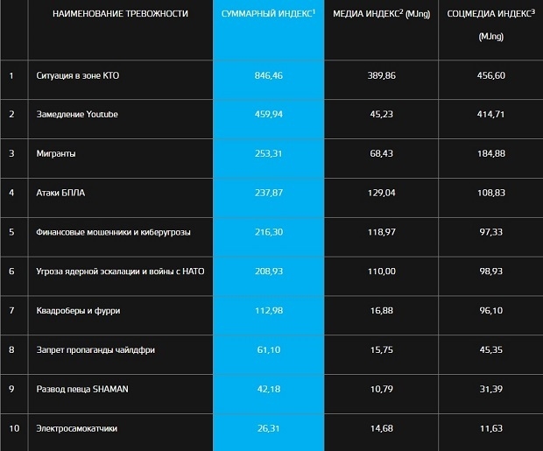Select the "Ситуация в зоне КТО" row label
The width and height of the screenshot is (543, 451).
tap(78, 76)
